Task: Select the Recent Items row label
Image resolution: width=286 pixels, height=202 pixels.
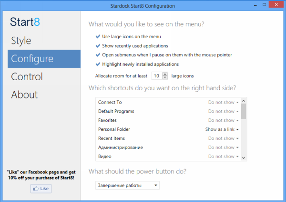Action: coord(112,138)
